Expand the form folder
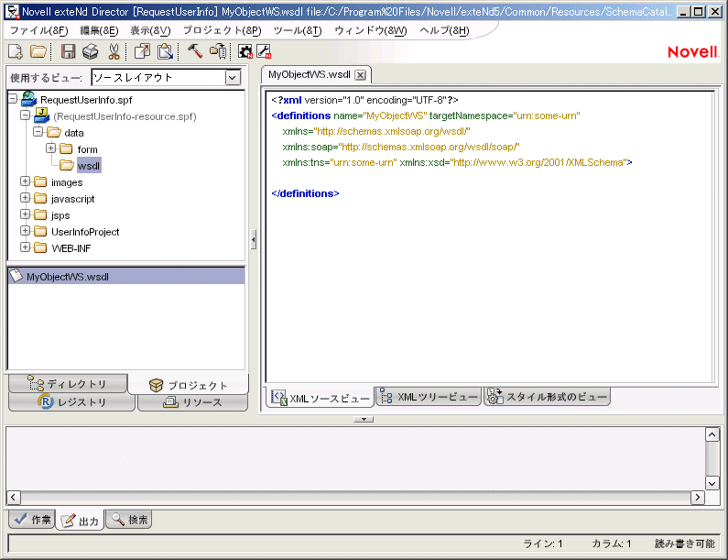 pyautogui.click(x=51, y=148)
